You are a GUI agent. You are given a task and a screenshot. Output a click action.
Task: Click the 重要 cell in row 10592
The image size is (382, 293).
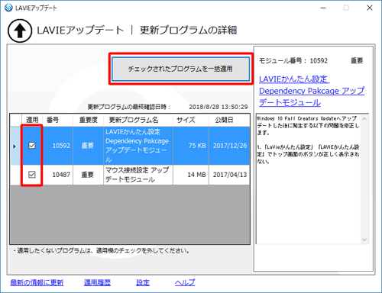pos(89,146)
